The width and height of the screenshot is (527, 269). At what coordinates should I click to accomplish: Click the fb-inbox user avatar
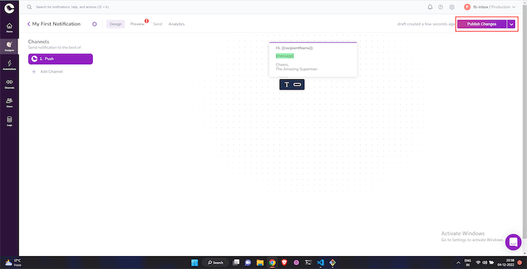tap(467, 7)
